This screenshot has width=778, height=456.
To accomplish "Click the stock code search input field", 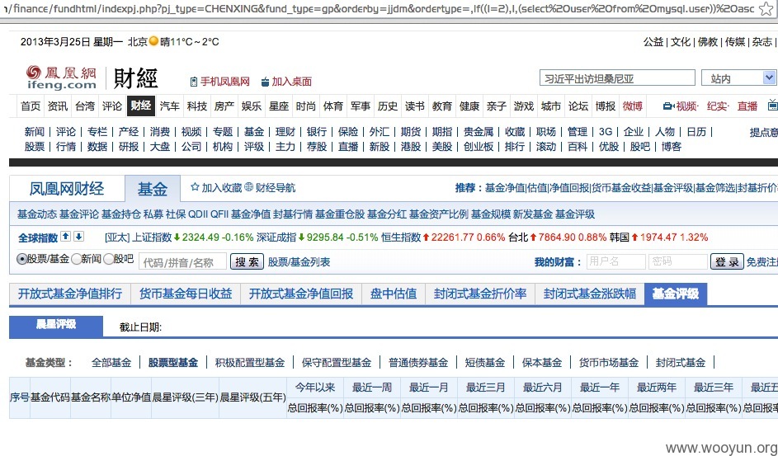I will click(182, 261).
